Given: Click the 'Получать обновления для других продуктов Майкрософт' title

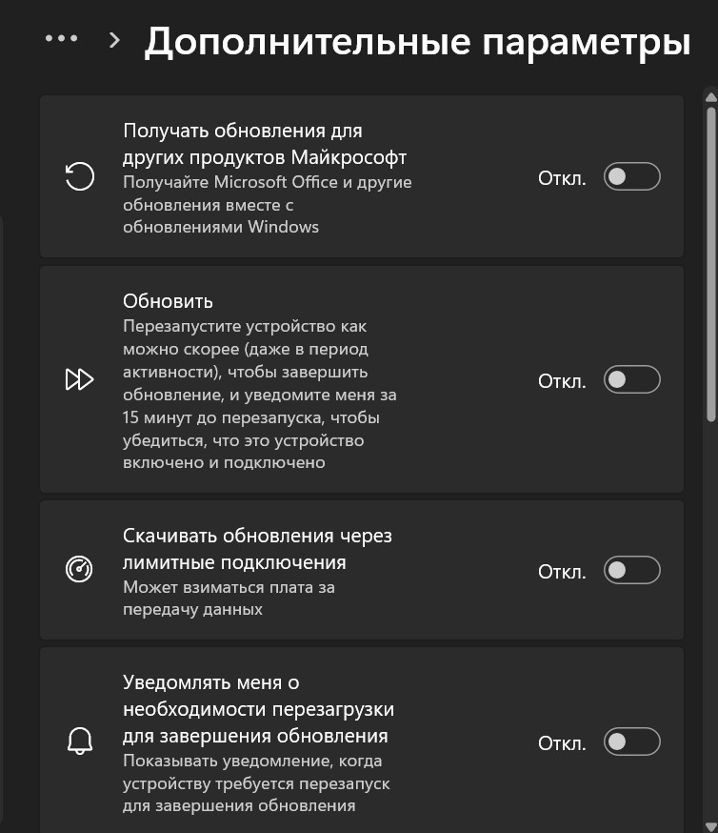Looking at the screenshot, I should click(265, 143).
